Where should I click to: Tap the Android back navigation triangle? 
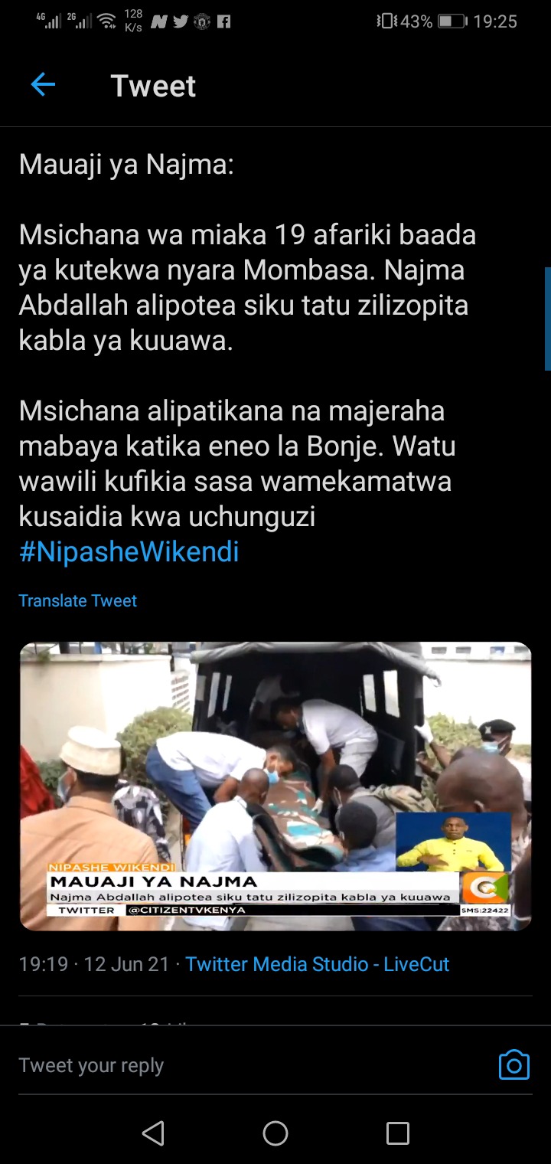tap(153, 1133)
